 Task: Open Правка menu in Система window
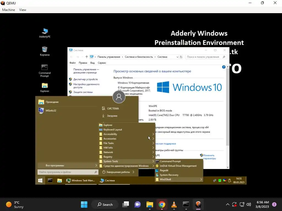coord(83,63)
